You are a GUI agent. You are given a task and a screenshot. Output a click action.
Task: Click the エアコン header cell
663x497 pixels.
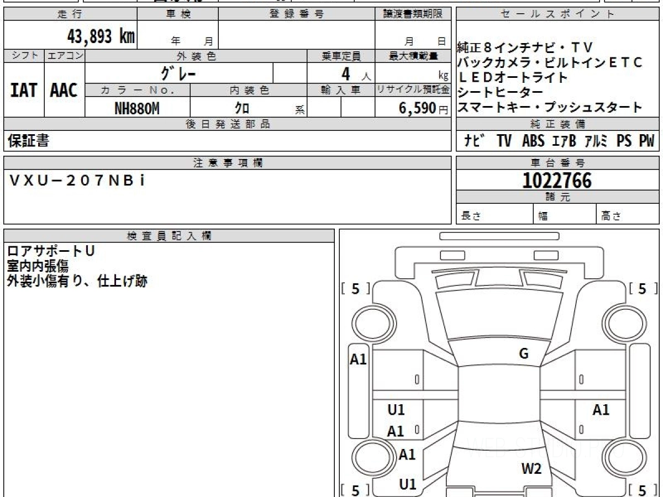coord(65,56)
